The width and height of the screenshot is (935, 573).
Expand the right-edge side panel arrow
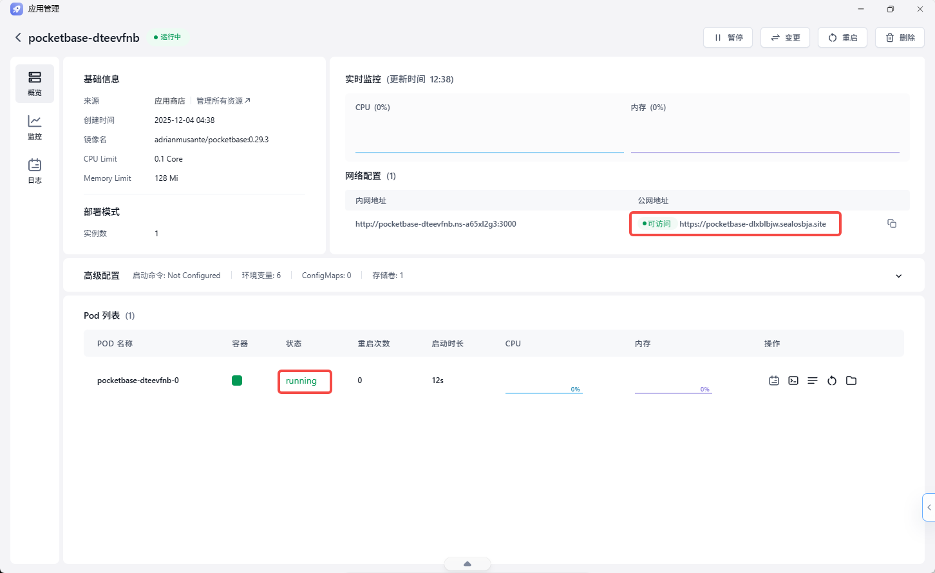coord(929,507)
